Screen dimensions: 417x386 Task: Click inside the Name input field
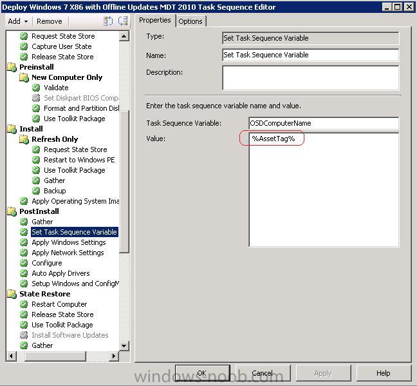310,55
